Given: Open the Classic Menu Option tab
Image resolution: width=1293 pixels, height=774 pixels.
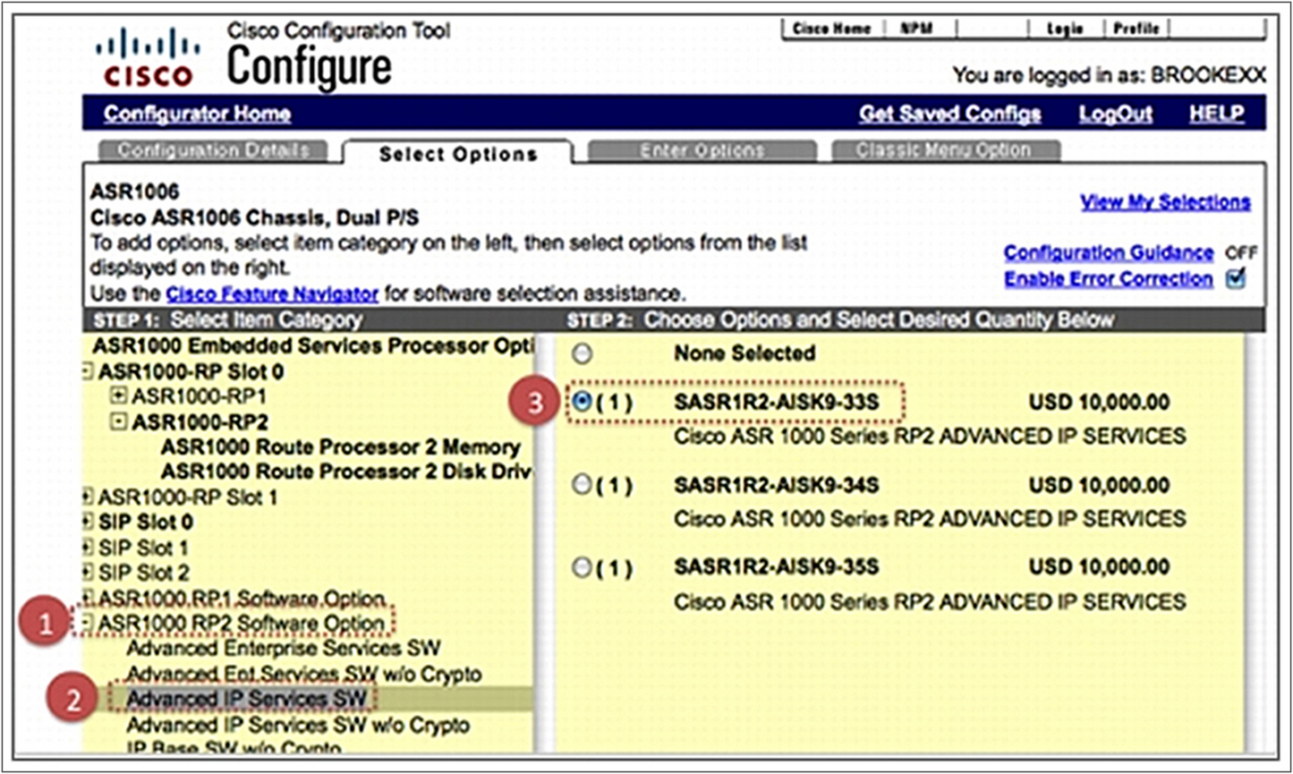Looking at the screenshot, I should pos(946,151).
